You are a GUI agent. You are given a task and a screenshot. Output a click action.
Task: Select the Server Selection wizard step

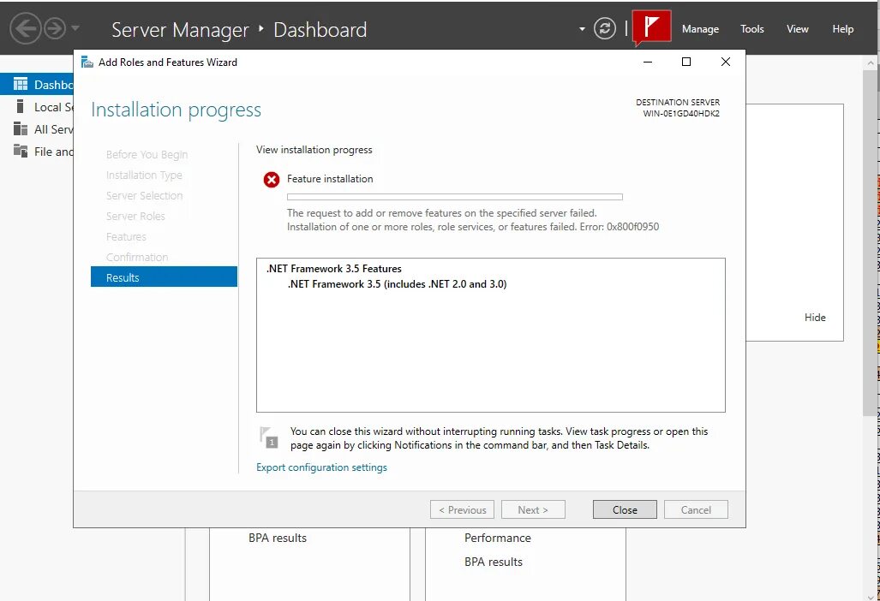(144, 196)
